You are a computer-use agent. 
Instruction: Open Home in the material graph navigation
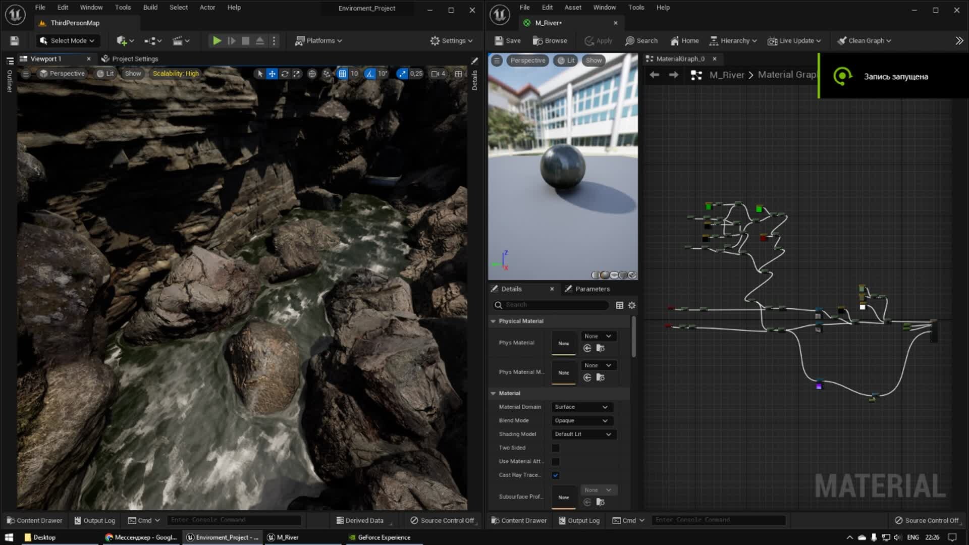pos(684,40)
